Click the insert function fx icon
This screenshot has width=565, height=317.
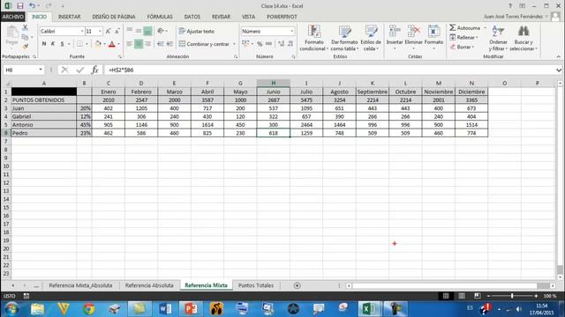tap(94, 70)
